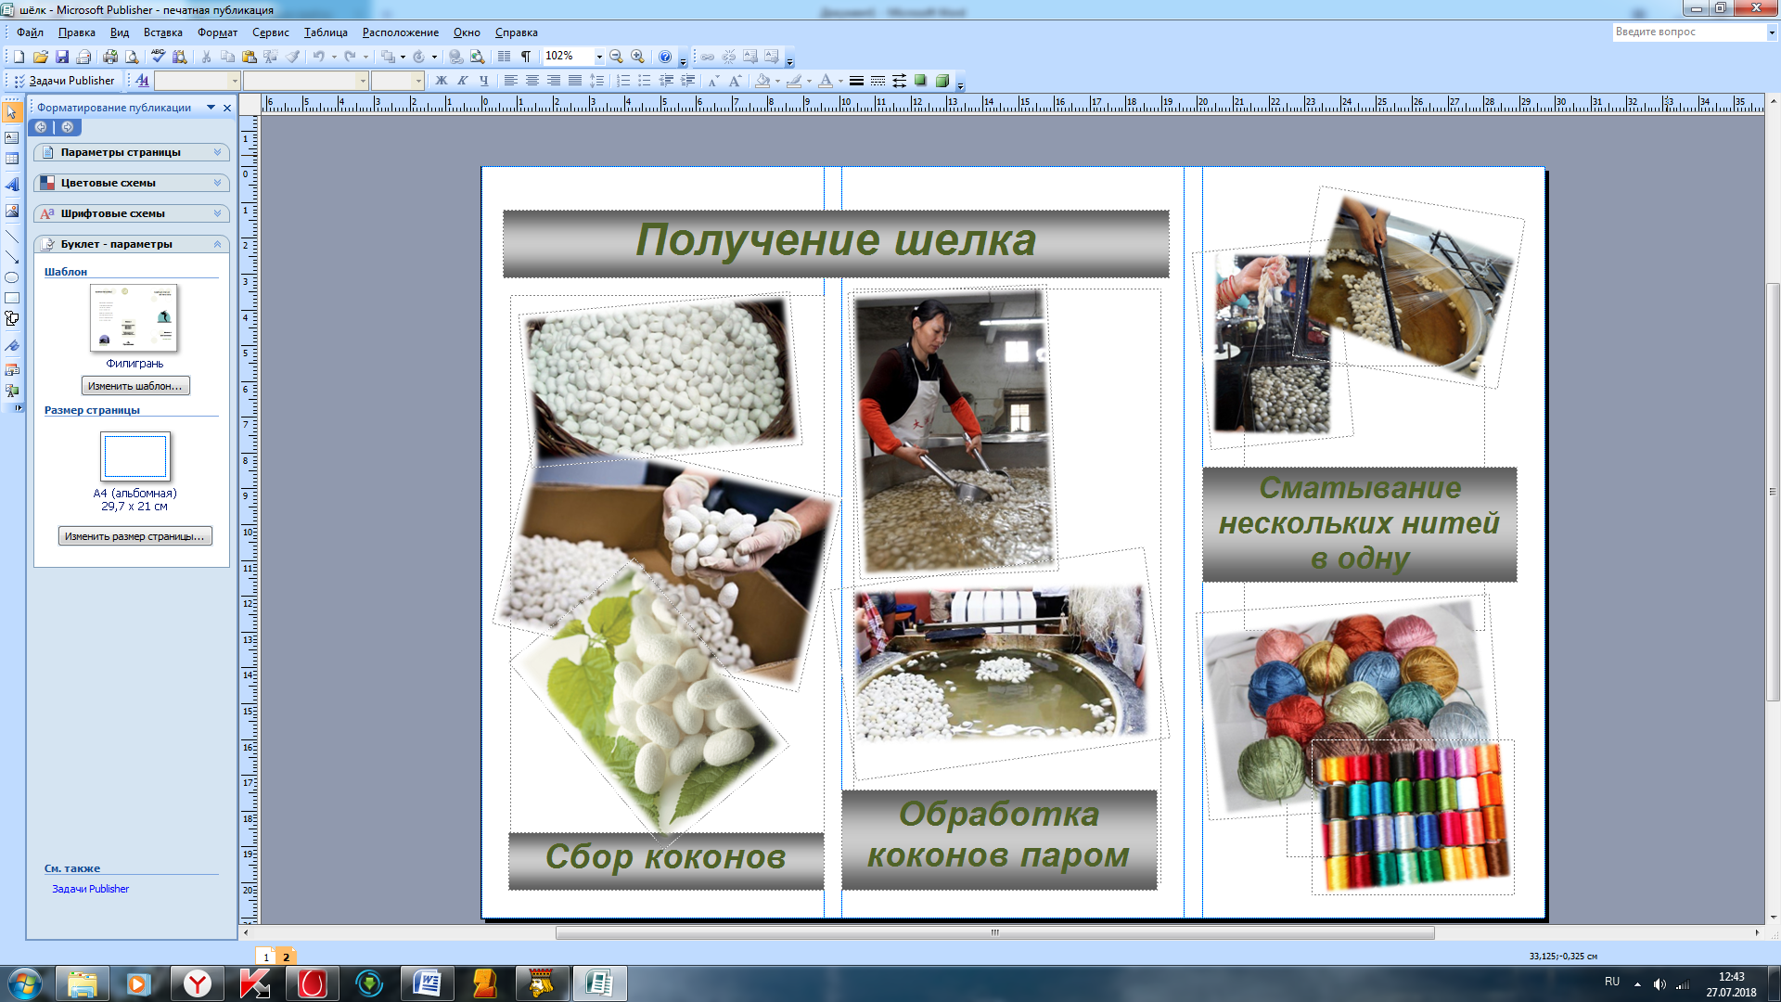Open the Файл menu
Image resolution: width=1781 pixels, height=1002 pixels.
pyautogui.click(x=30, y=32)
